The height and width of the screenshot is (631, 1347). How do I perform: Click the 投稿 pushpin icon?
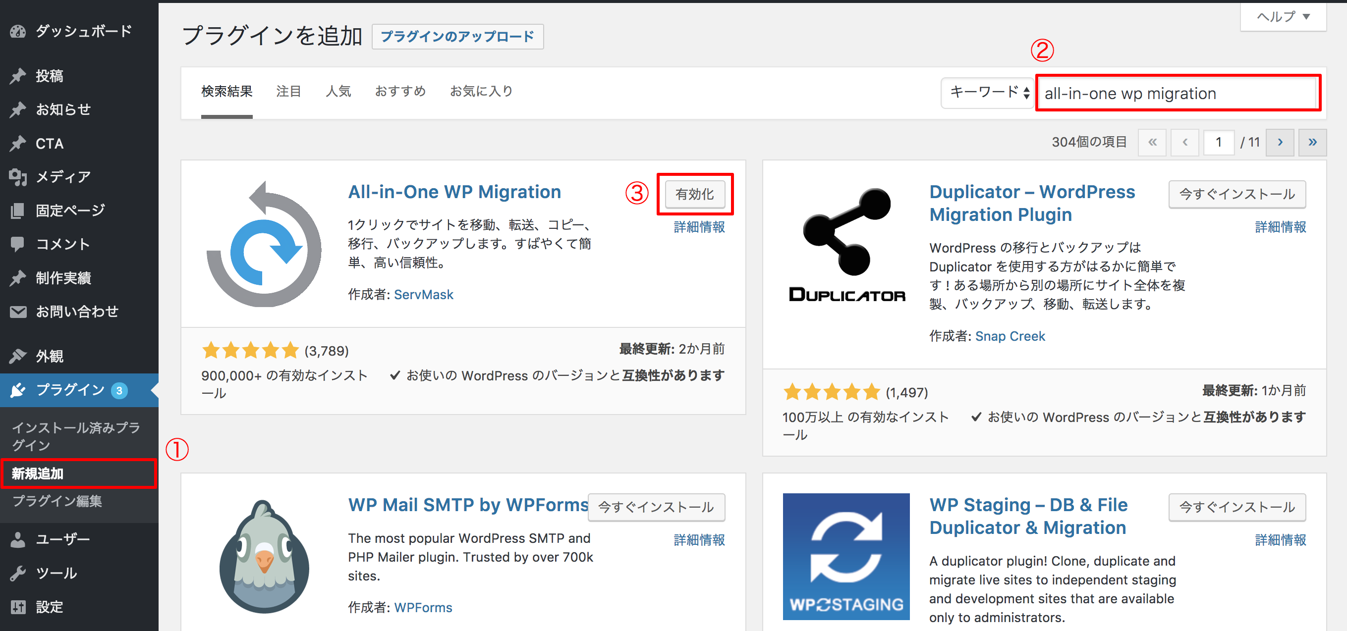coord(18,76)
